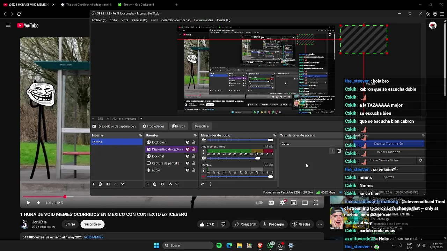Hide the Captura de pantalla source
Image resolution: width=447 pixels, height=251 pixels.
coord(188,163)
